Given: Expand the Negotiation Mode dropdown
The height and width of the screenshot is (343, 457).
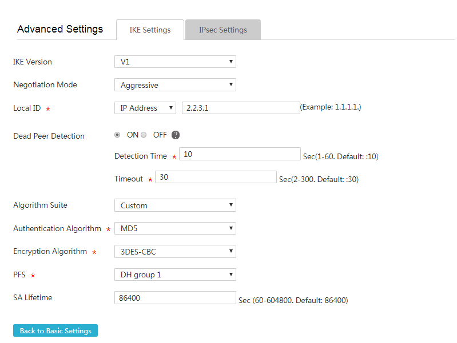Looking at the screenshot, I should click(175, 84).
